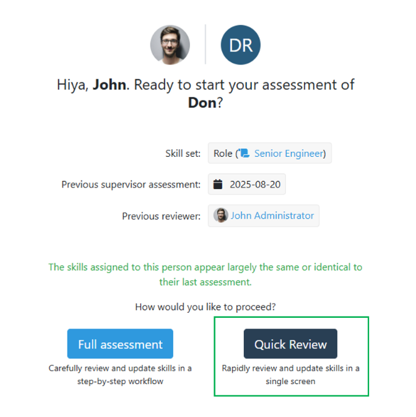The width and height of the screenshot is (416, 417).
Task: Click the 'How would you like to proceed?' text
Action: coord(206,307)
